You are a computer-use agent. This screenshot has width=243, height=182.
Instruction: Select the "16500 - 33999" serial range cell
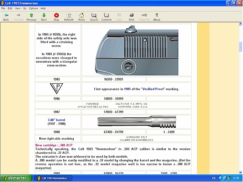(x=113, y=79)
